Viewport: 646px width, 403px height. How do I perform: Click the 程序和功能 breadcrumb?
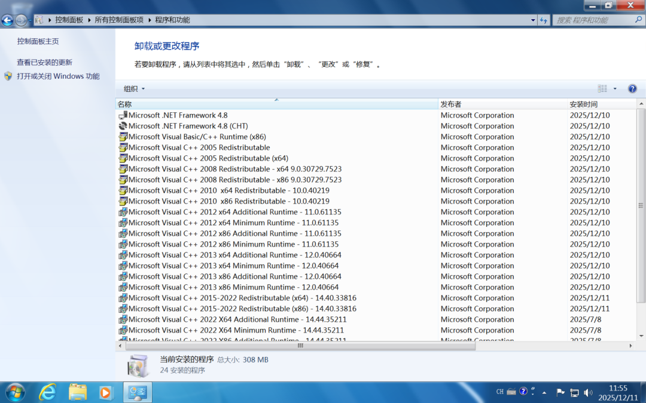coord(172,20)
